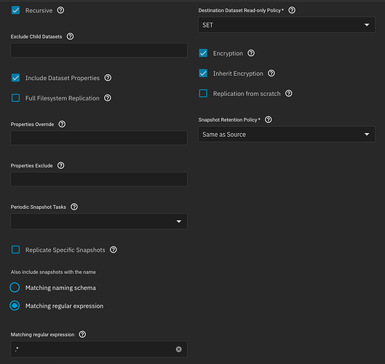Open Snapshot Retention Policy help tooltip
This screenshot has width=385, height=364.
[x=269, y=119]
